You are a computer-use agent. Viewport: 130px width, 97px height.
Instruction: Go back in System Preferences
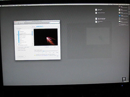click(x=16, y=23)
